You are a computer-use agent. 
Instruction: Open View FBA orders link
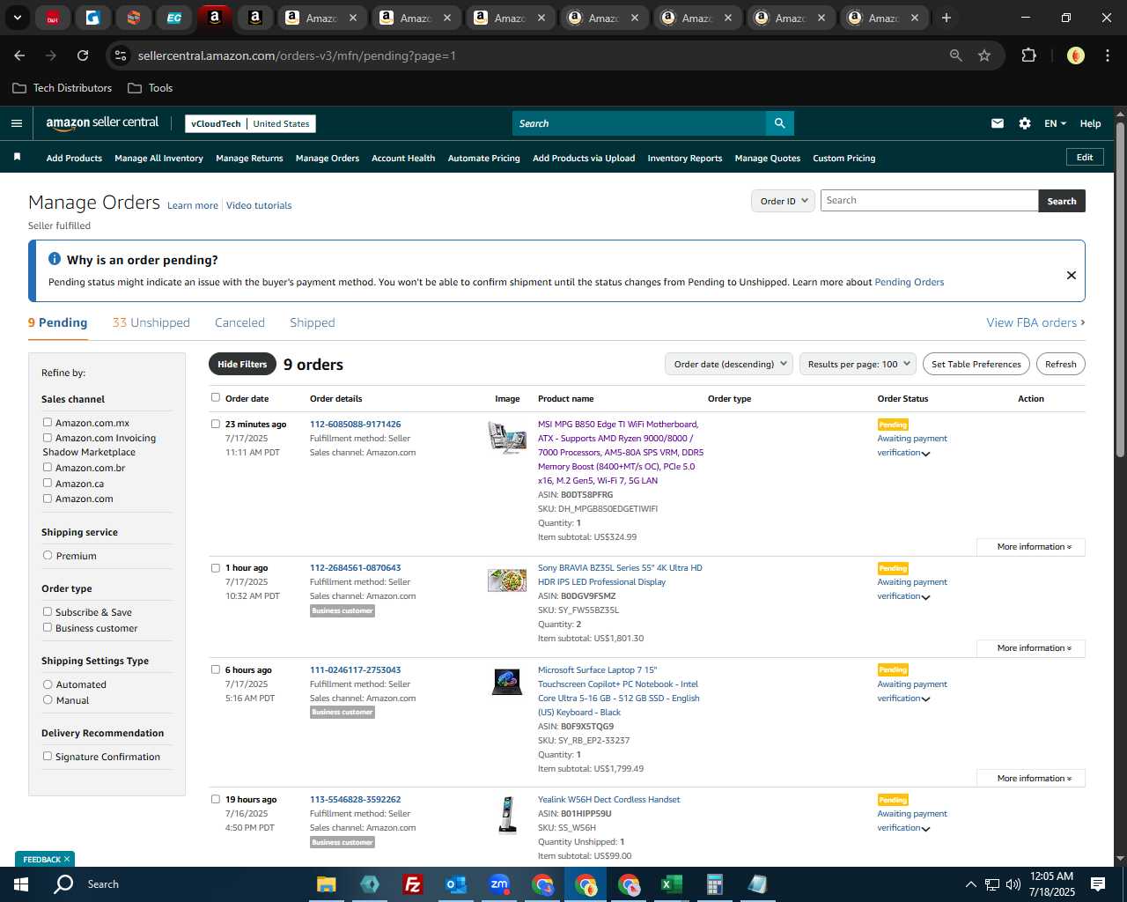click(1035, 322)
